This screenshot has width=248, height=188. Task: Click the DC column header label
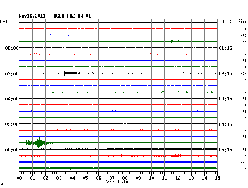pos(240,21)
